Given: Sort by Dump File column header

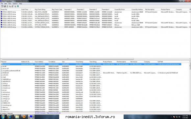Looking at the screenshot, I should click(11, 10).
